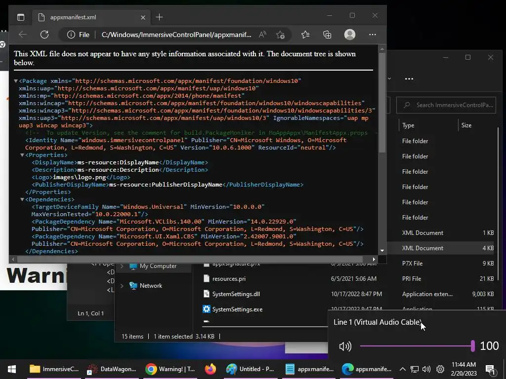
Task: Switch to Notepad appxmanifest taskbar window
Action: coord(309,369)
